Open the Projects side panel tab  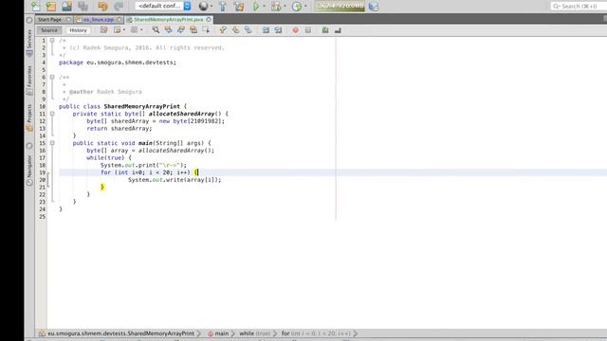click(29, 117)
